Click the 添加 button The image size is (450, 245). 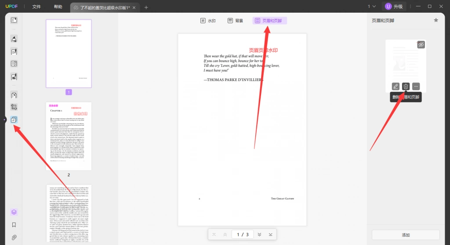pos(406,235)
